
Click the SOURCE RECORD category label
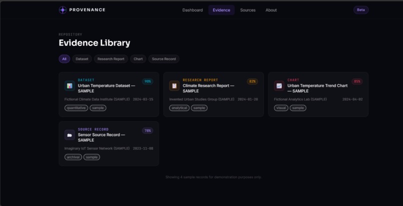click(x=93, y=129)
